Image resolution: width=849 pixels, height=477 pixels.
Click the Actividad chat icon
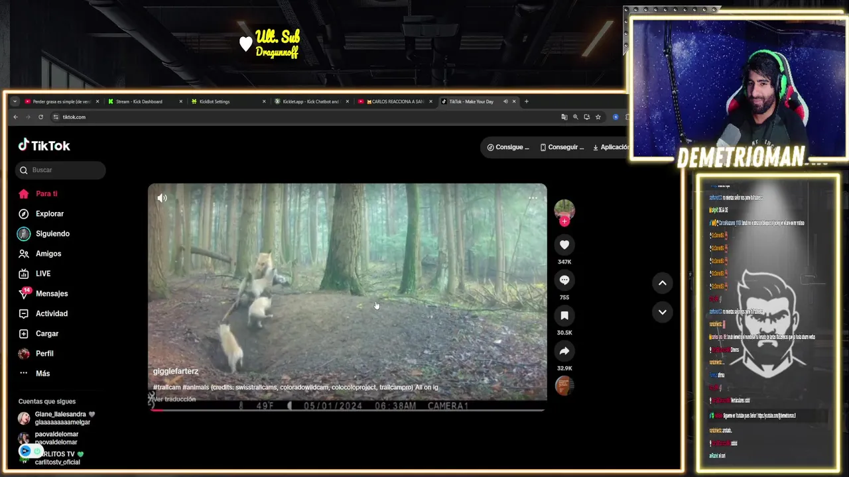click(x=24, y=313)
